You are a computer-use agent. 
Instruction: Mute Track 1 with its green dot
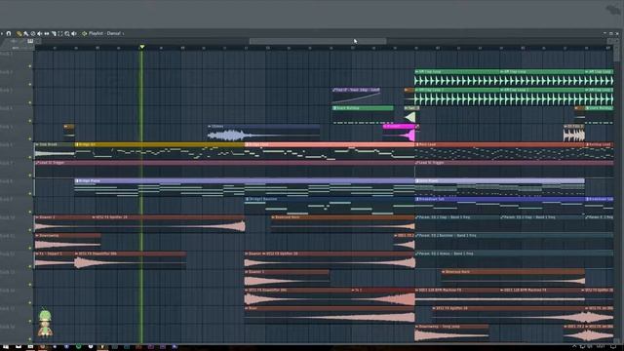click(30, 66)
